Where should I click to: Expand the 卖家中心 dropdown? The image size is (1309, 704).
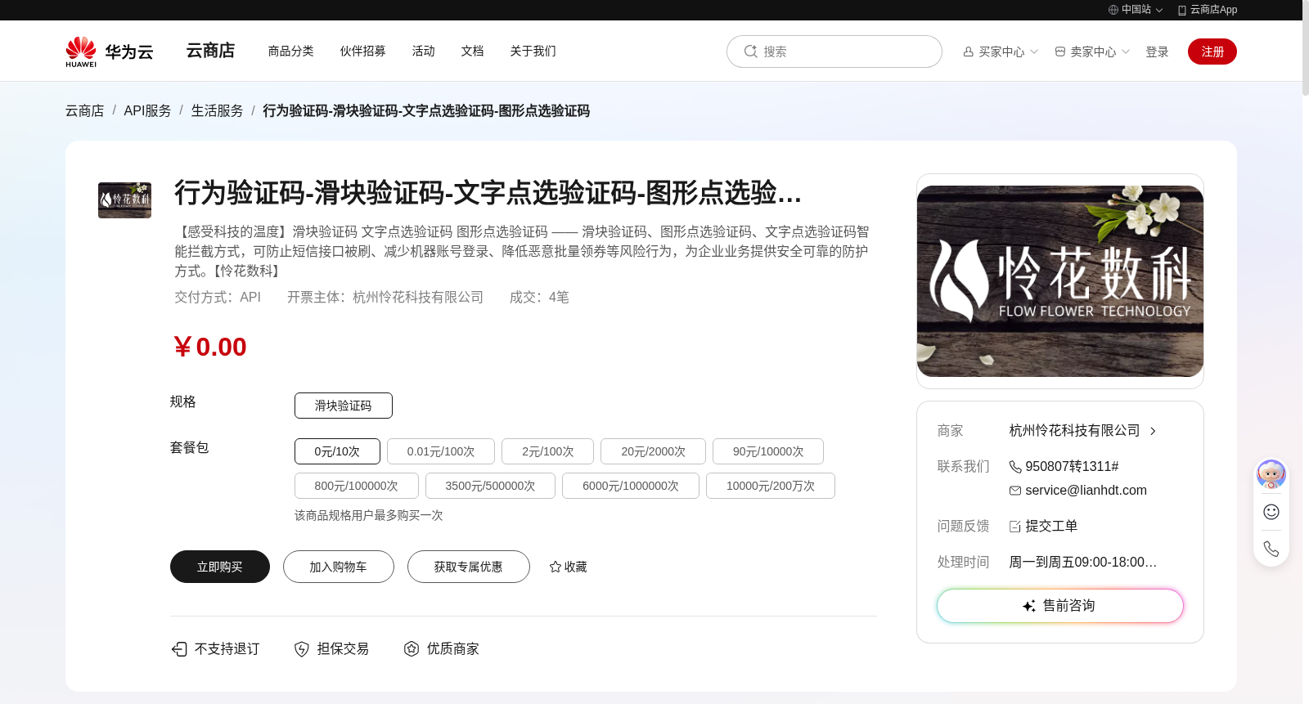pyautogui.click(x=1092, y=52)
